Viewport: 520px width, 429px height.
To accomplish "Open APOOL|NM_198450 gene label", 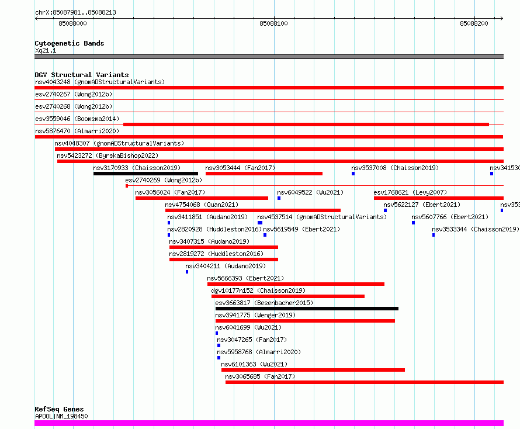I will 61,416.
